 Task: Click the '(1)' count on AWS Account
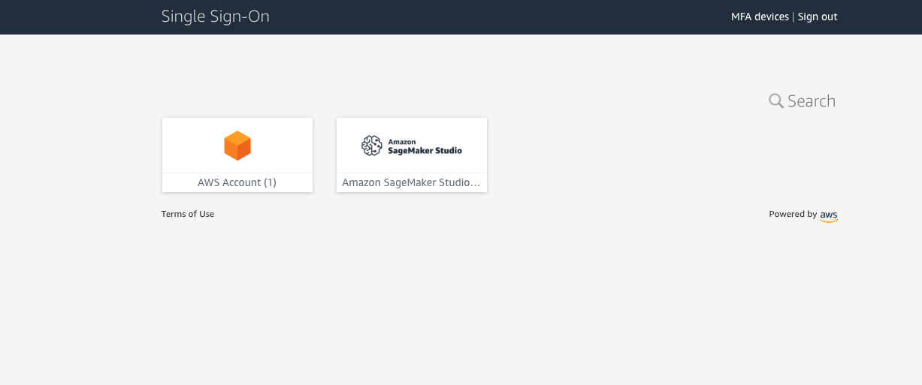click(270, 182)
